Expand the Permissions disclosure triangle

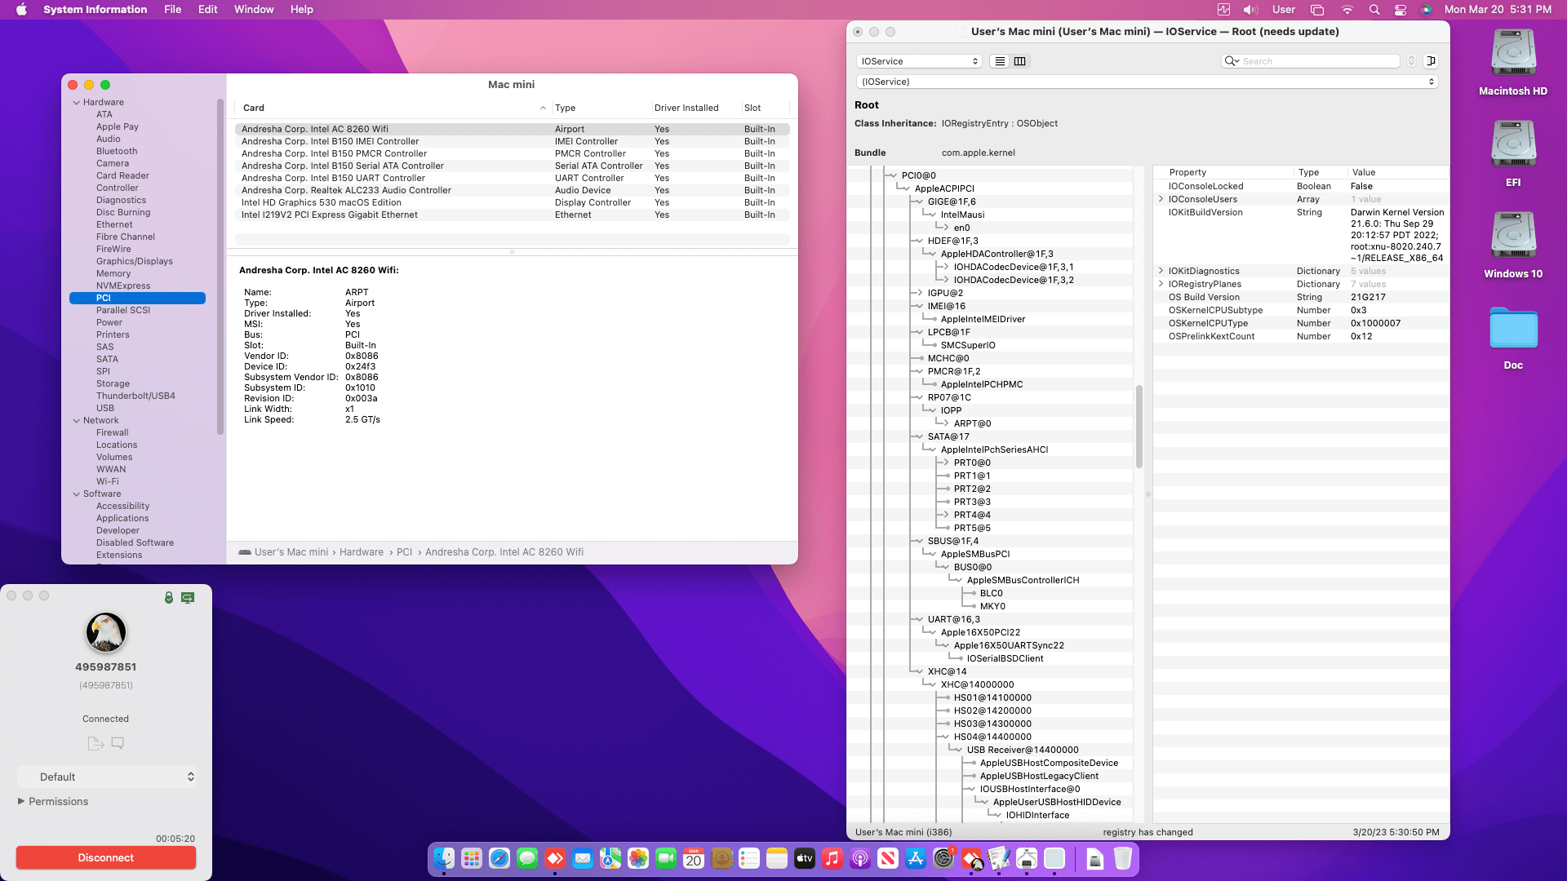(21, 801)
